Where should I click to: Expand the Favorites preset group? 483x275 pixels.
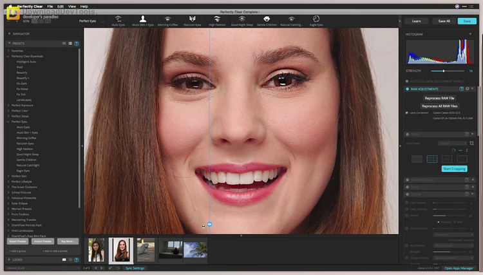[8, 50]
